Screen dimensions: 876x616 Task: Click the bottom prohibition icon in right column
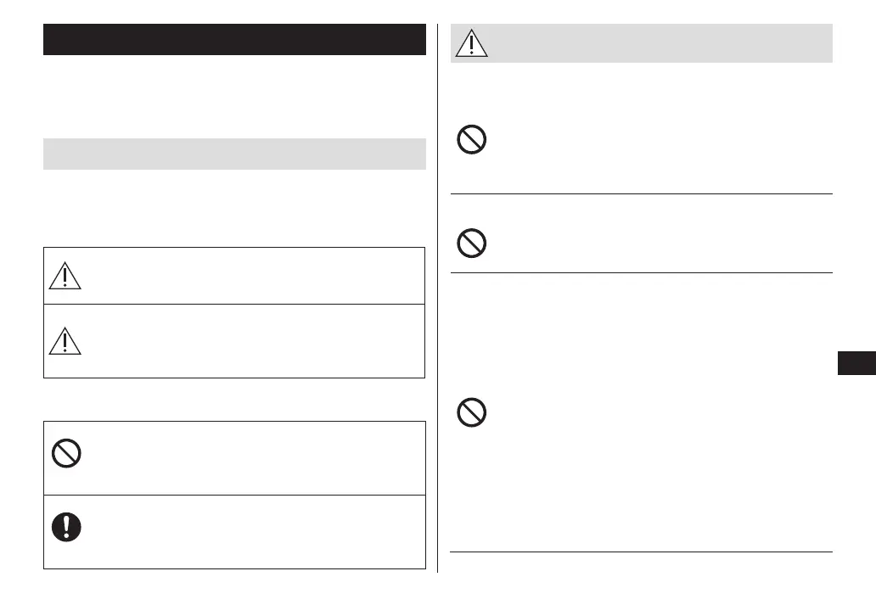tap(471, 413)
